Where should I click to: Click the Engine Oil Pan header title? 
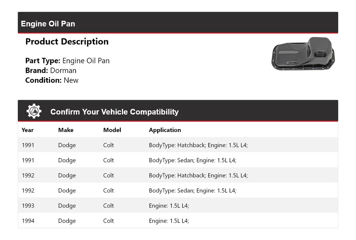pos(48,24)
